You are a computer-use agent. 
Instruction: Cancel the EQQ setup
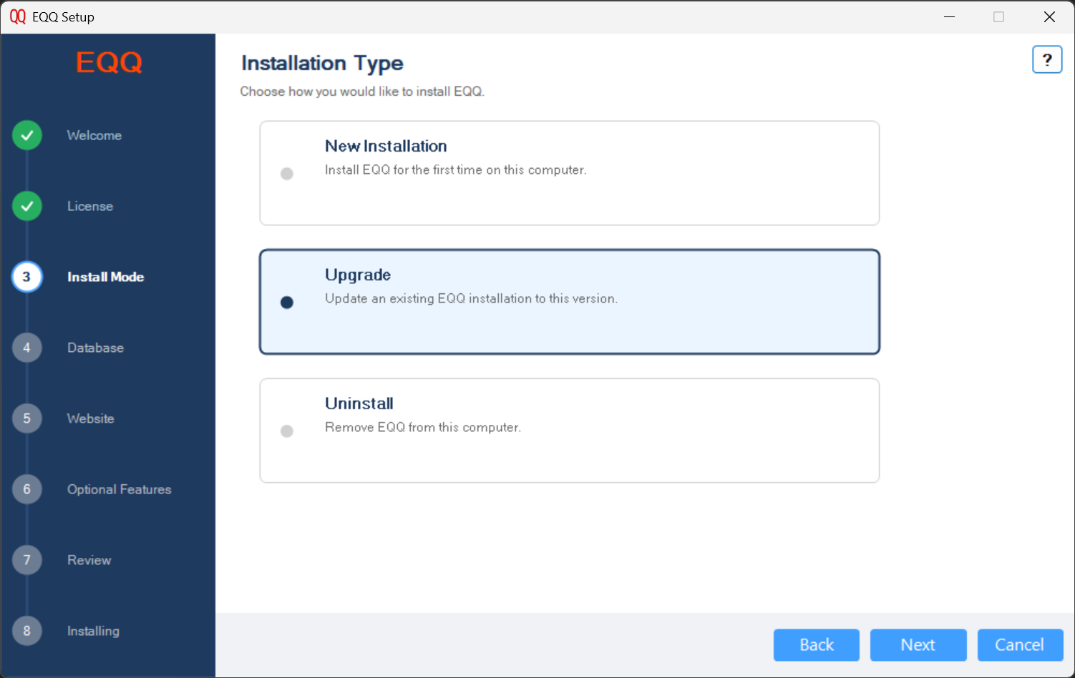tap(1020, 644)
